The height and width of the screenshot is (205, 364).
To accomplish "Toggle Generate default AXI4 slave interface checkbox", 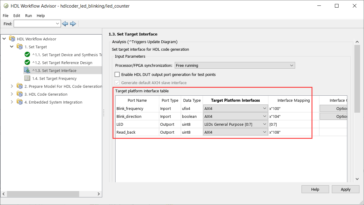I will (117, 83).
